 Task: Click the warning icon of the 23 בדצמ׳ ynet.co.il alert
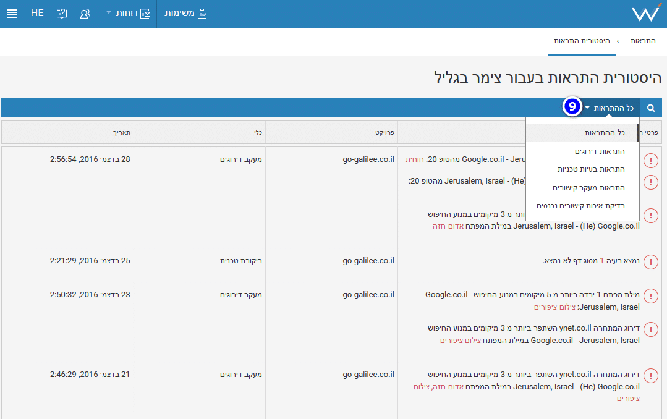[650, 329]
